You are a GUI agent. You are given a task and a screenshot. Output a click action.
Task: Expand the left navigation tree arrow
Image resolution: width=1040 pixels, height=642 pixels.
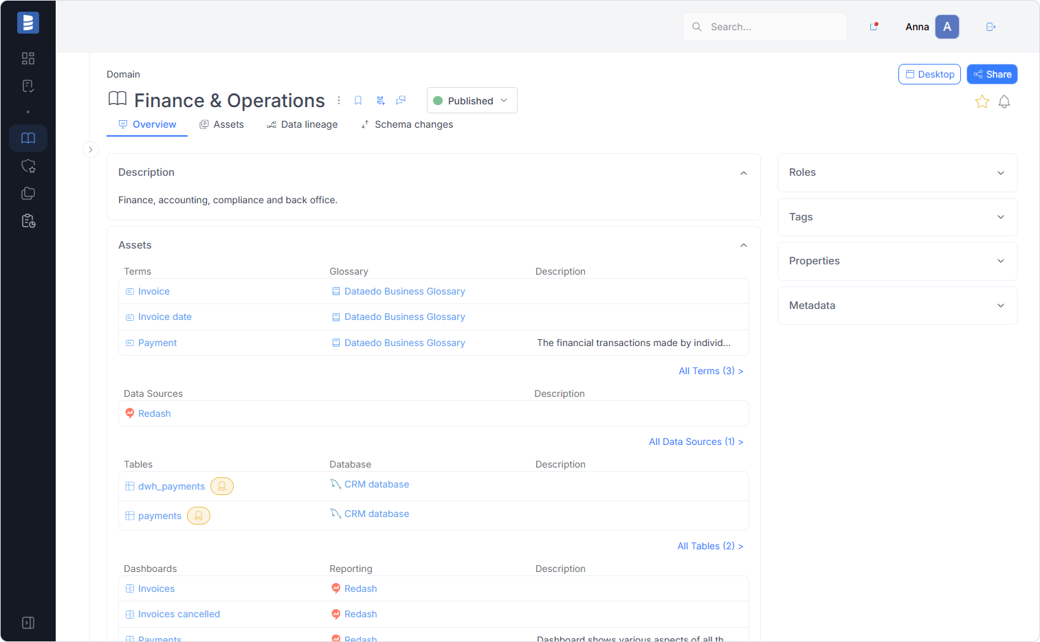[91, 150]
